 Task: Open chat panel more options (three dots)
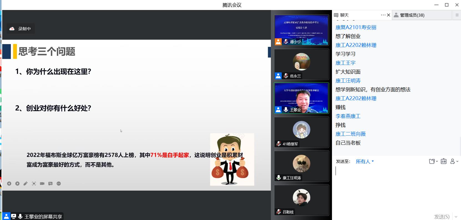[x=383, y=15]
